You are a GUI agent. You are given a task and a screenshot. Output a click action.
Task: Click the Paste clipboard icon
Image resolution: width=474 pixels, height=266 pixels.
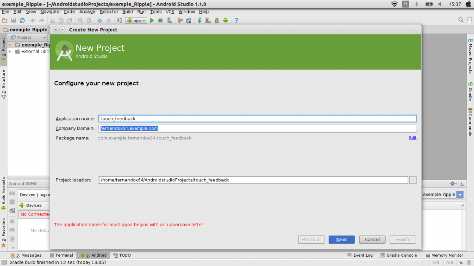point(70,20)
